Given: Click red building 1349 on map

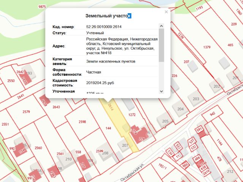Looking at the screenshot, I should pos(20,150).
